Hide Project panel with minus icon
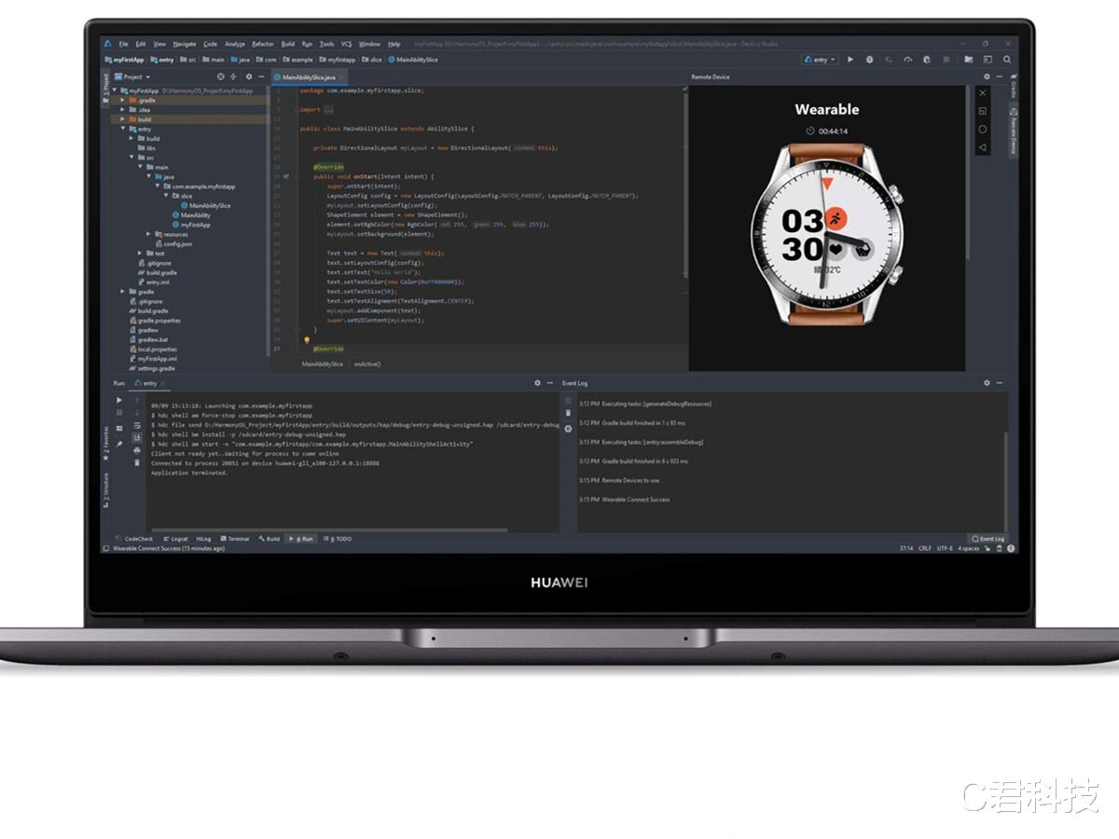This screenshot has height=839, width=1119. coord(261,76)
